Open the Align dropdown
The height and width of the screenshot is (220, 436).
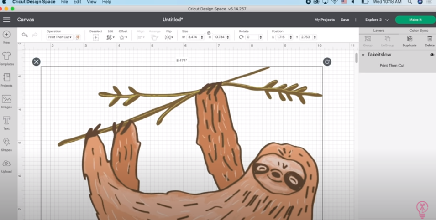[141, 37]
